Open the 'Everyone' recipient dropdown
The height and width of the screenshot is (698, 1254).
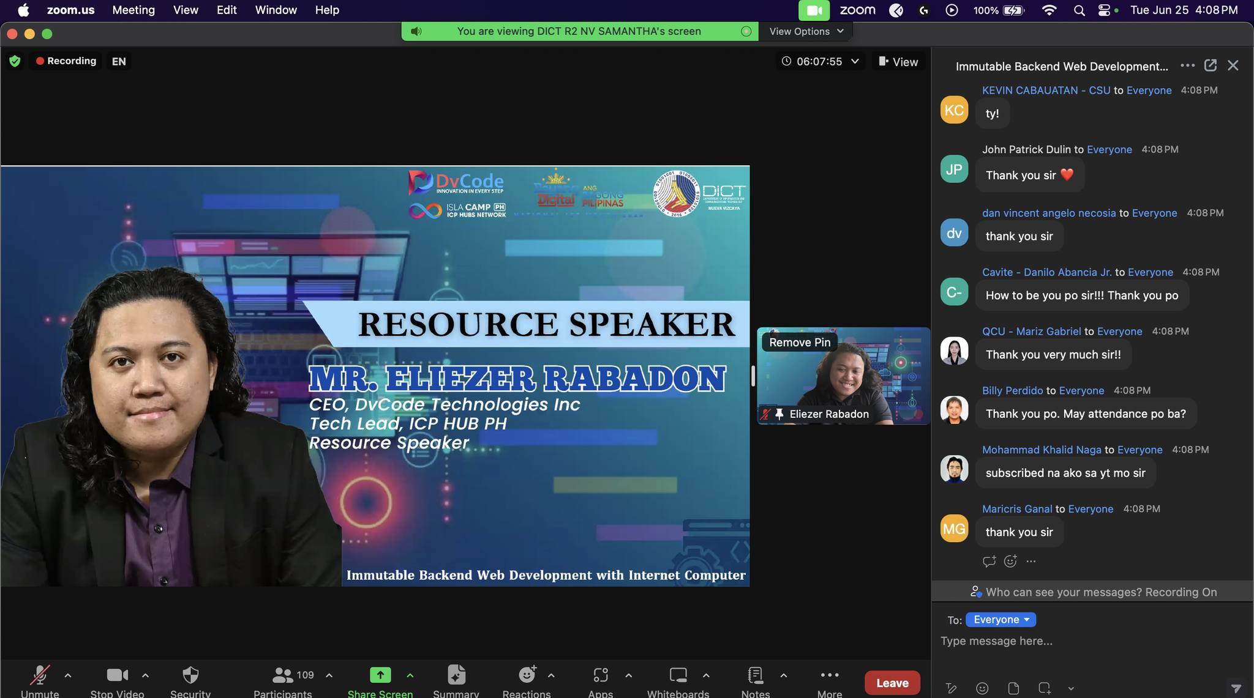pos(1001,620)
